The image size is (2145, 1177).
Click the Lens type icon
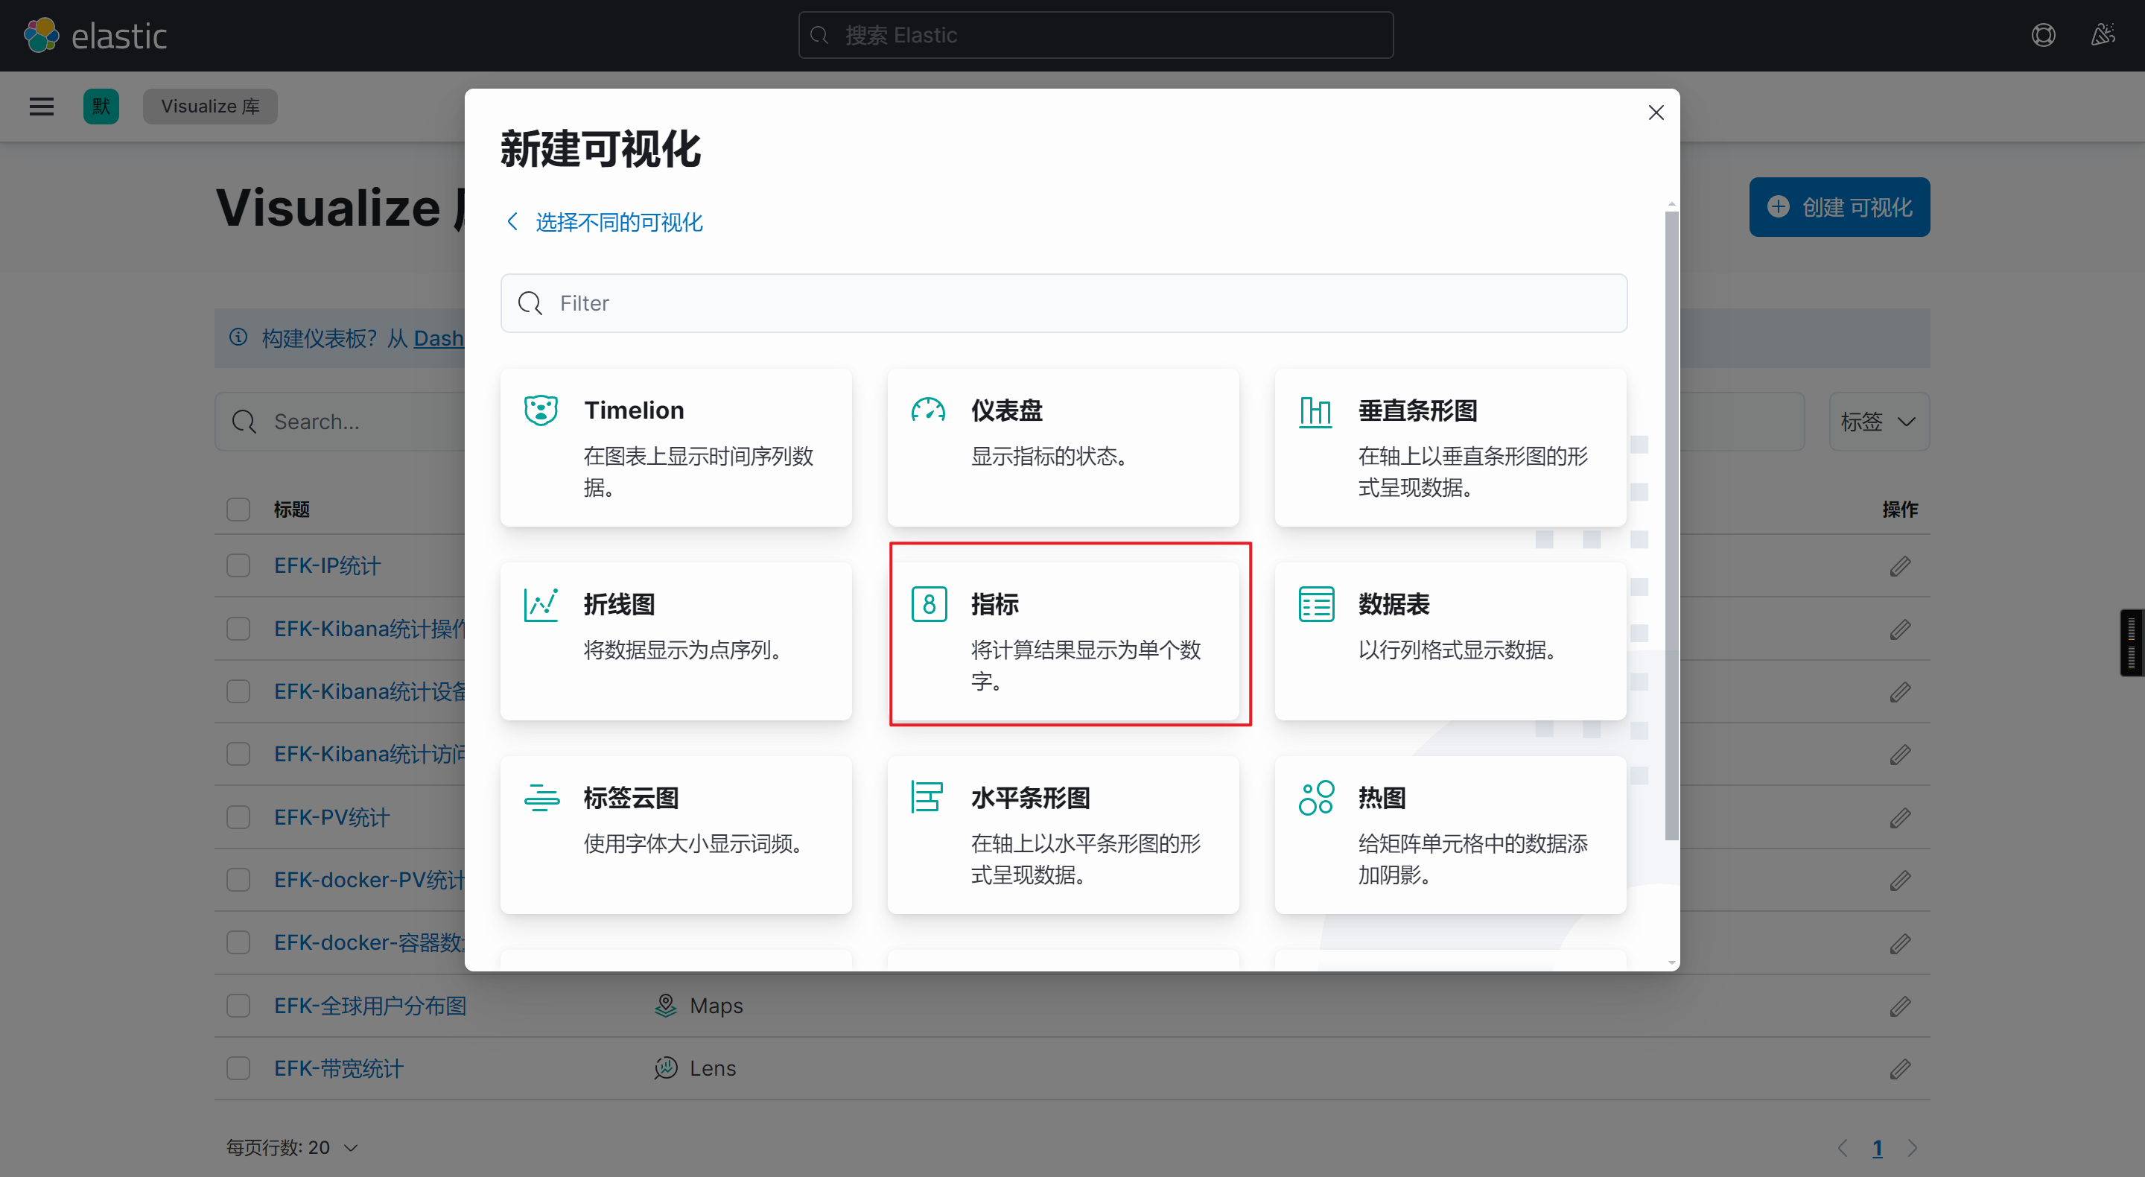[x=665, y=1068]
